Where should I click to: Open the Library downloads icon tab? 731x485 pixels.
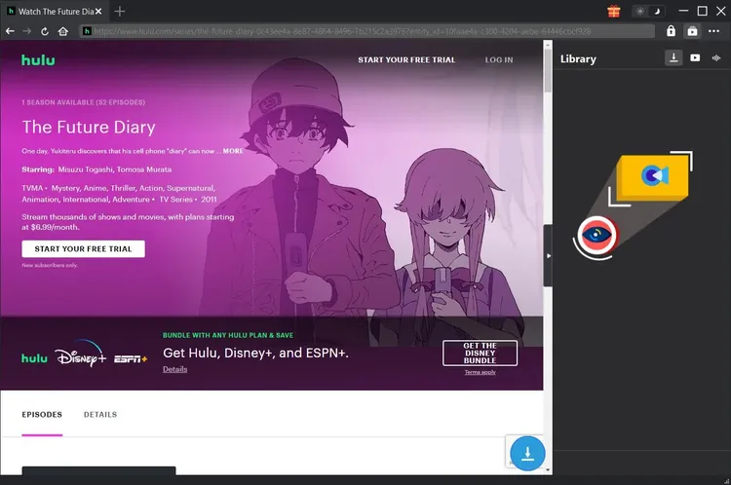click(x=673, y=58)
